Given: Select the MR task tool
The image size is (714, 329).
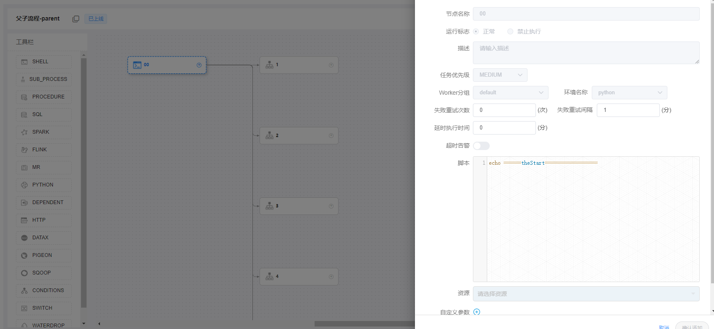Looking at the screenshot, I should point(44,167).
